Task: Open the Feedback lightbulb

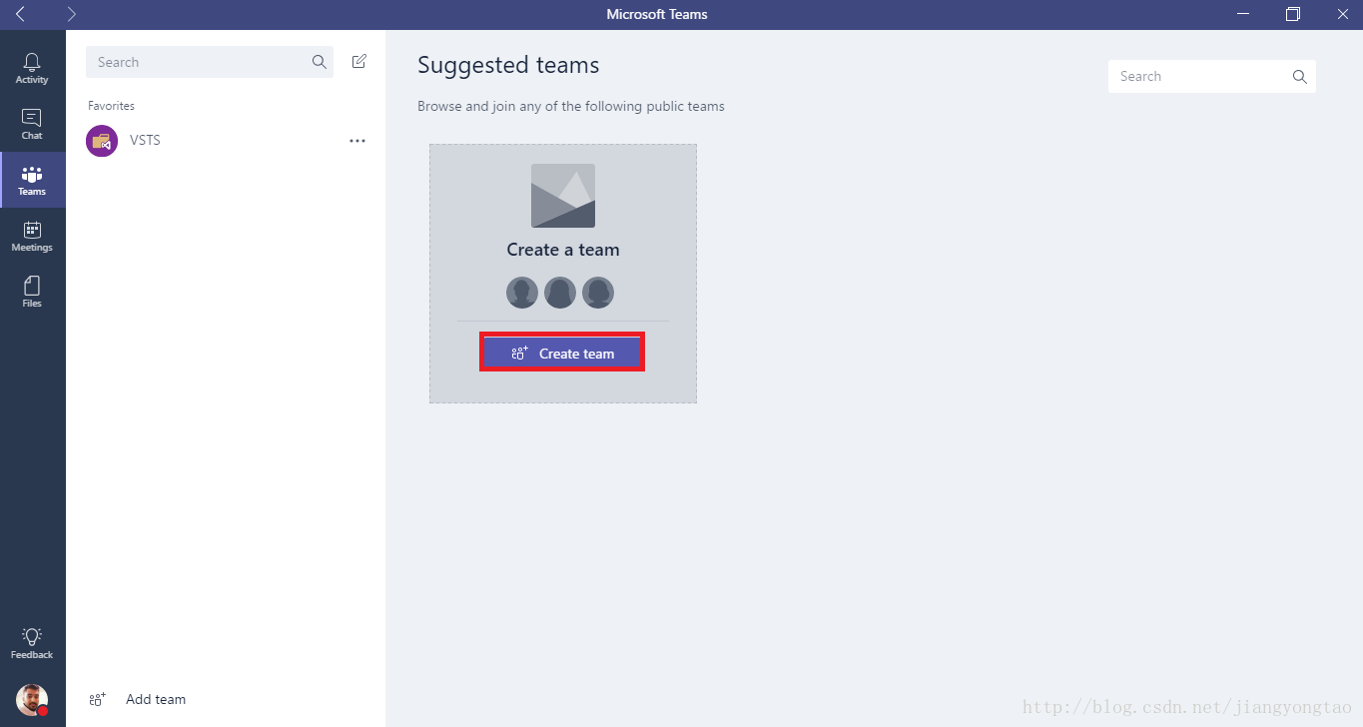Action: click(x=32, y=642)
